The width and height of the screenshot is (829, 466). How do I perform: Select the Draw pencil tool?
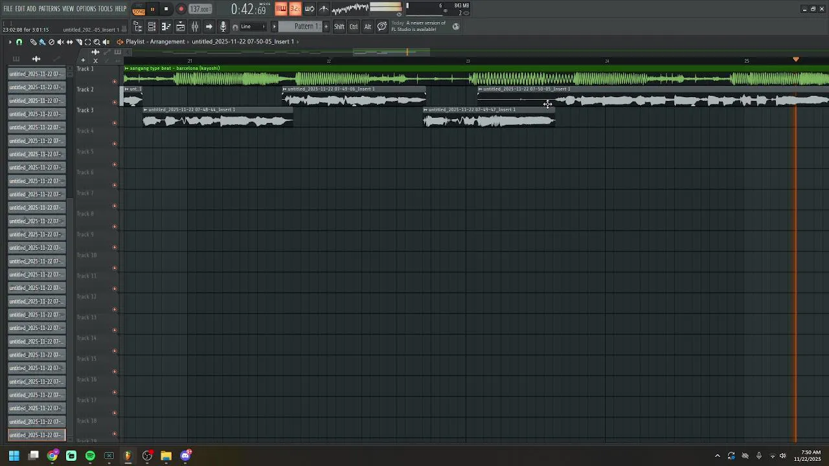[33, 42]
